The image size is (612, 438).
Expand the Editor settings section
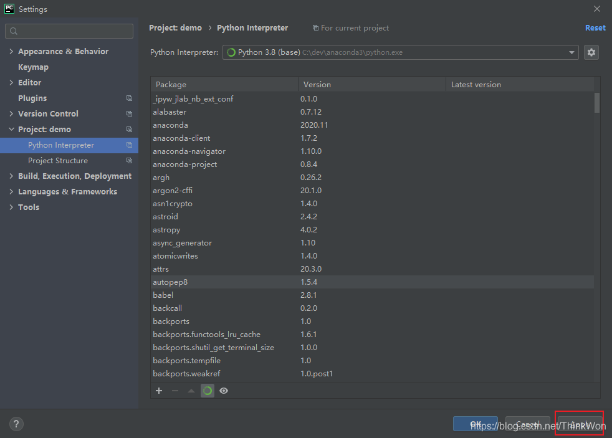(11, 83)
